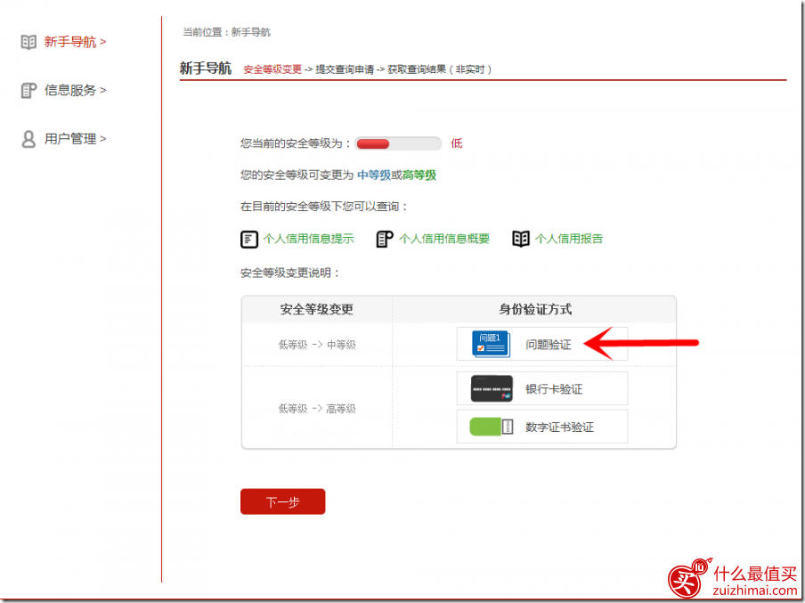Click the 低等级 -> 中等级 table cell

(317, 345)
